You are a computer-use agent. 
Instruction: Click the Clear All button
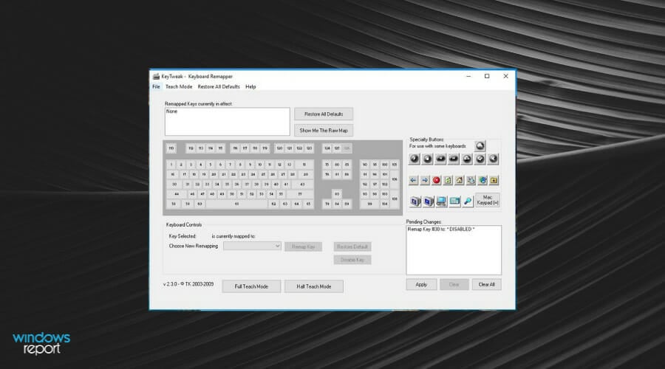[486, 284]
